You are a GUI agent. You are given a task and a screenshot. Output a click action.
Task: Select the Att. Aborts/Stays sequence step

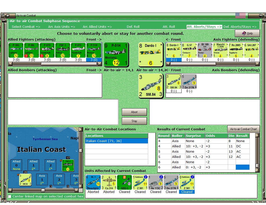204,27
